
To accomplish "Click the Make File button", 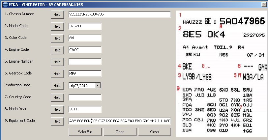I will pyautogui.click(x=85, y=132).
